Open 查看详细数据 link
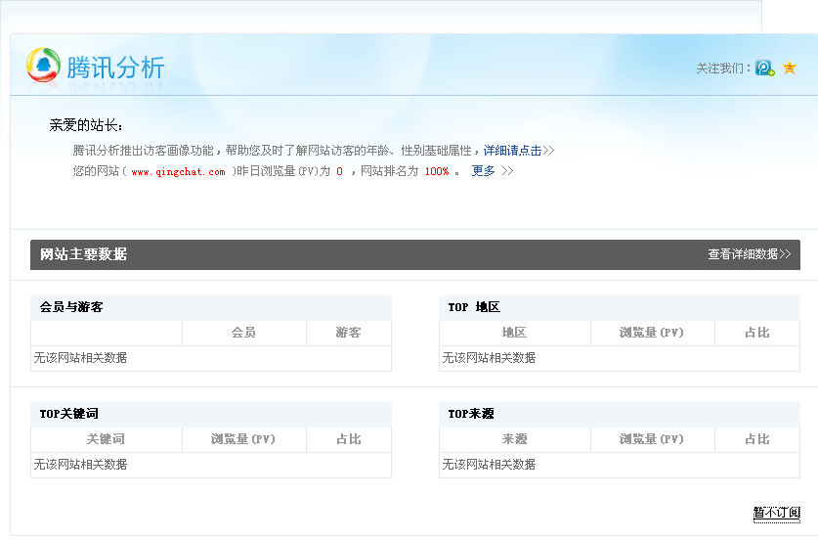818x541 pixels. tap(750, 254)
